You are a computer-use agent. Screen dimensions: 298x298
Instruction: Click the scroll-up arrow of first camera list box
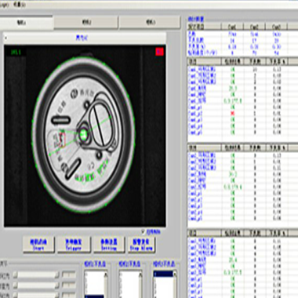click(x=106, y=274)
